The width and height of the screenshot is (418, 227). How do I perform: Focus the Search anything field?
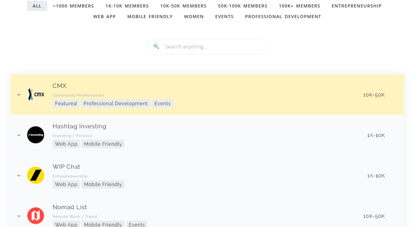tap(207, 47)
